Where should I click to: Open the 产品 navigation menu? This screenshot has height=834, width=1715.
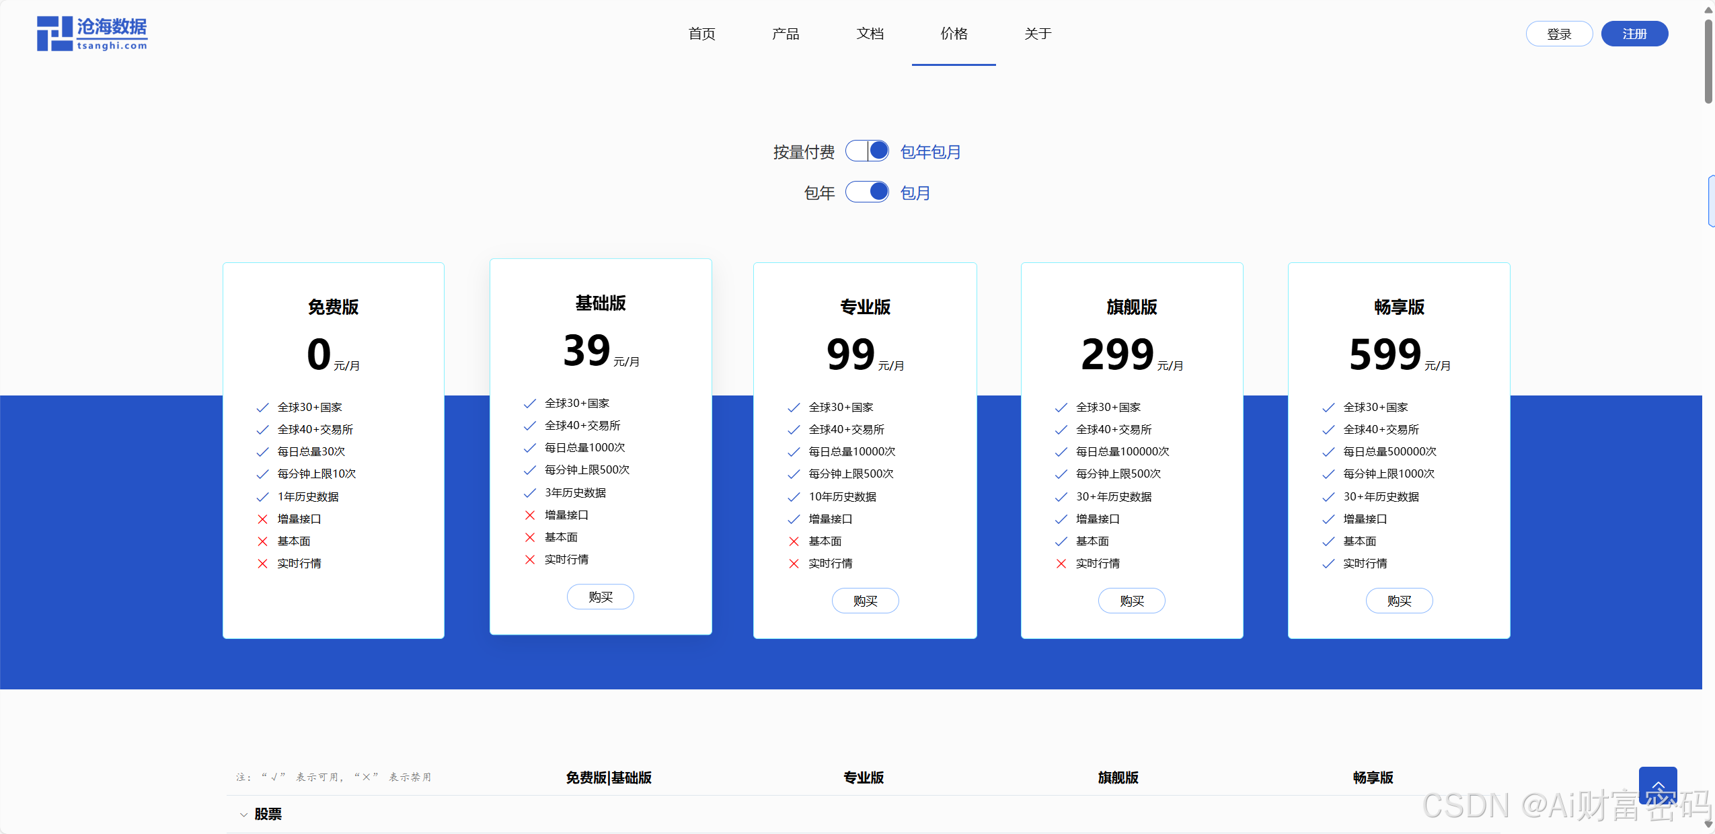point(786,34)
